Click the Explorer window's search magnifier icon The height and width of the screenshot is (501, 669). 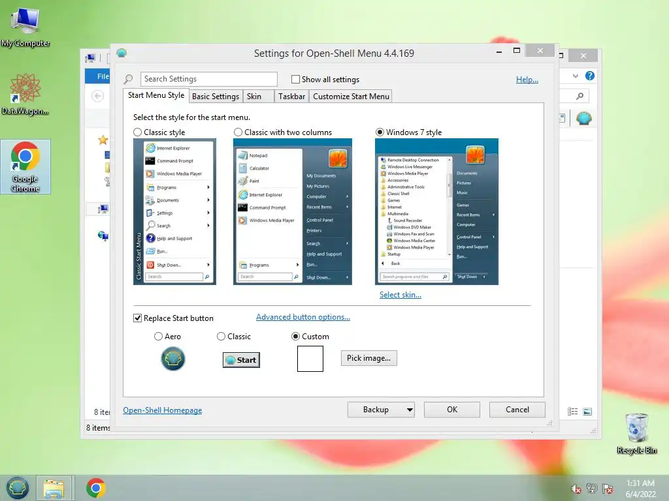(x=579, y=96)
